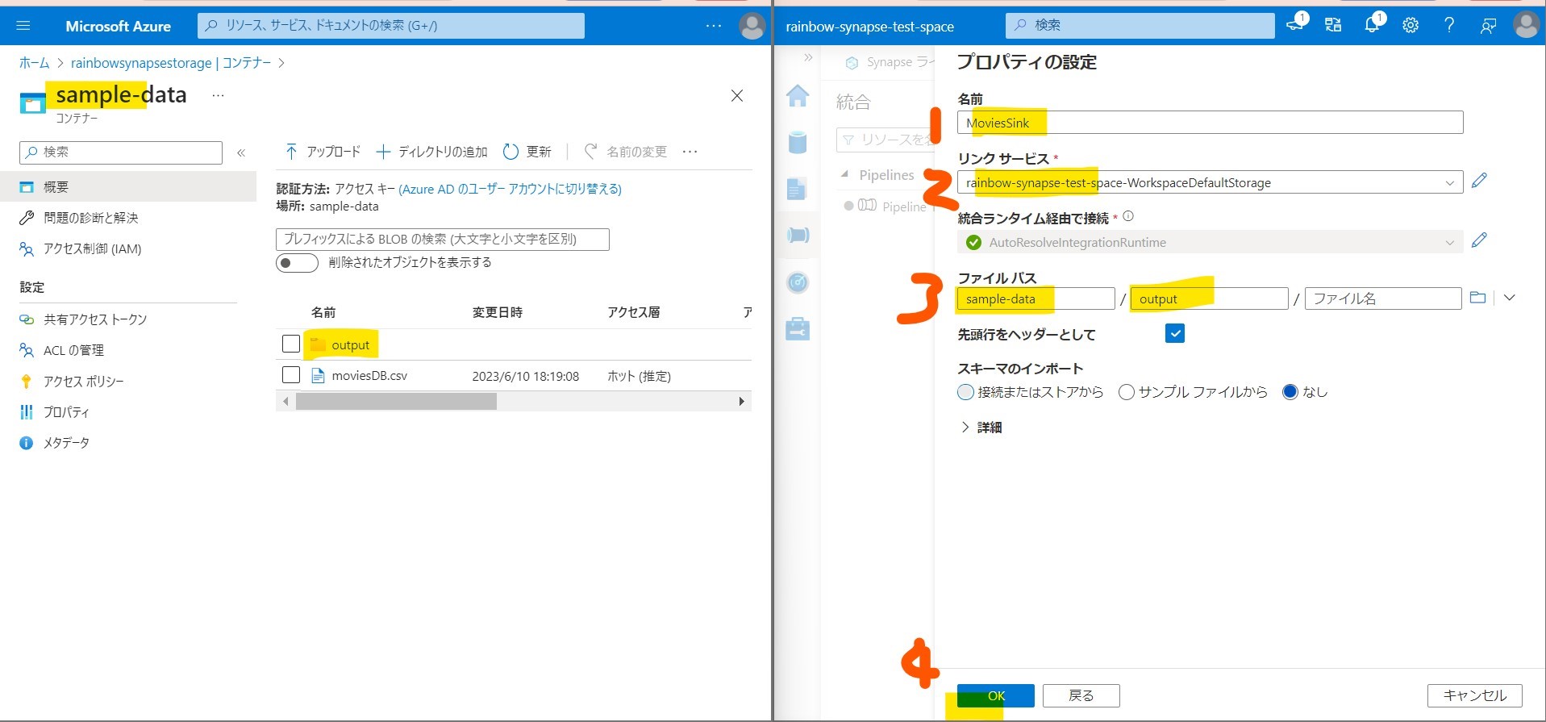This screenshot has height=722, width=1546.
Task: Focus the Azure portal global search bar
Action: [391, 26]
